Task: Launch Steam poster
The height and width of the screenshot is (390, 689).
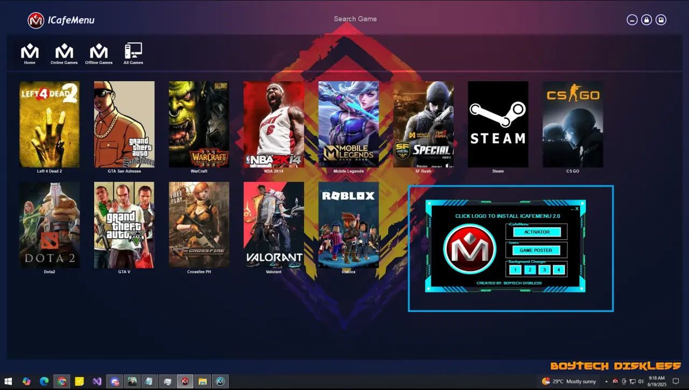Action: point(498,124)
